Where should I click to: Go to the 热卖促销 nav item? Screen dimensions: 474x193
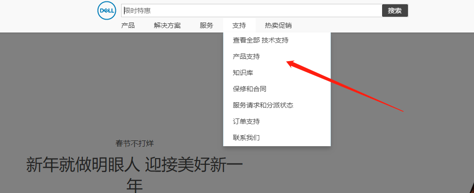[278, 25]
